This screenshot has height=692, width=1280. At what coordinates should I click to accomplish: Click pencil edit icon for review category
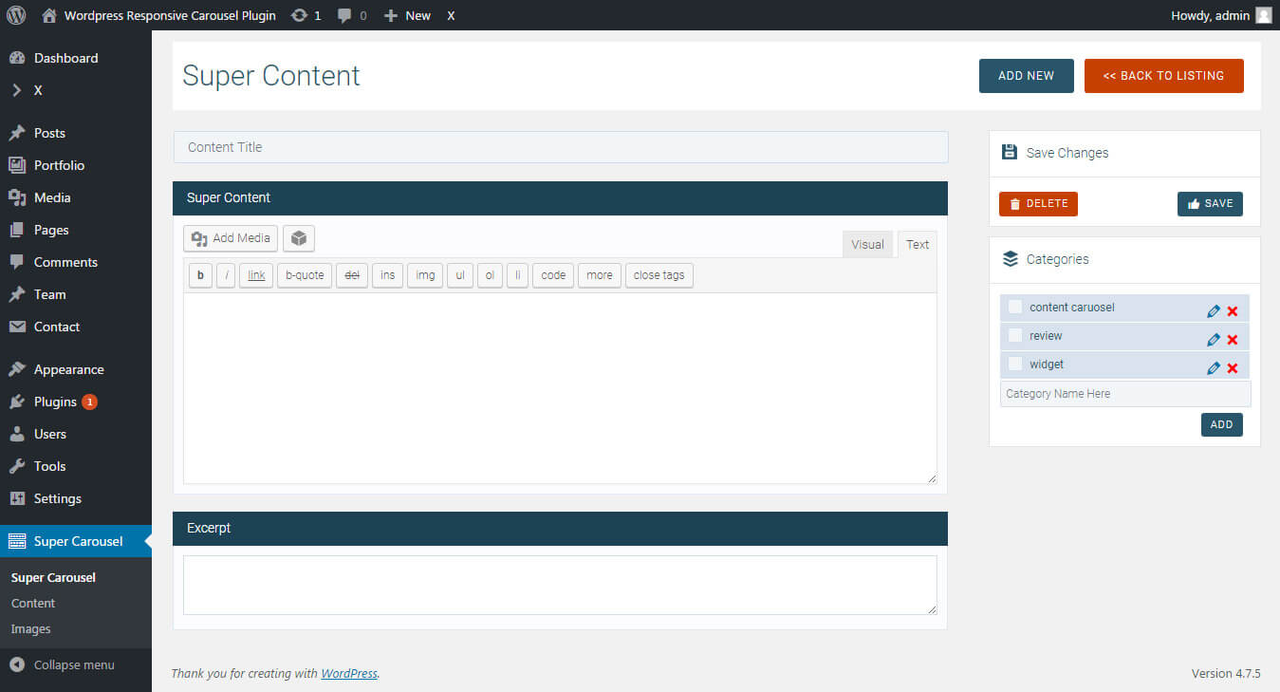coord(1213,340)
